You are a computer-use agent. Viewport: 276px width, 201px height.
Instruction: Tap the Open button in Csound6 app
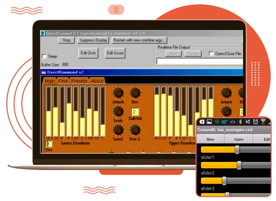239,139
